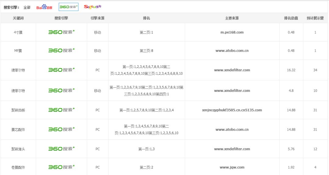
Task: Click the 预计展示里 column header
Action: click(x=315, y=18)
